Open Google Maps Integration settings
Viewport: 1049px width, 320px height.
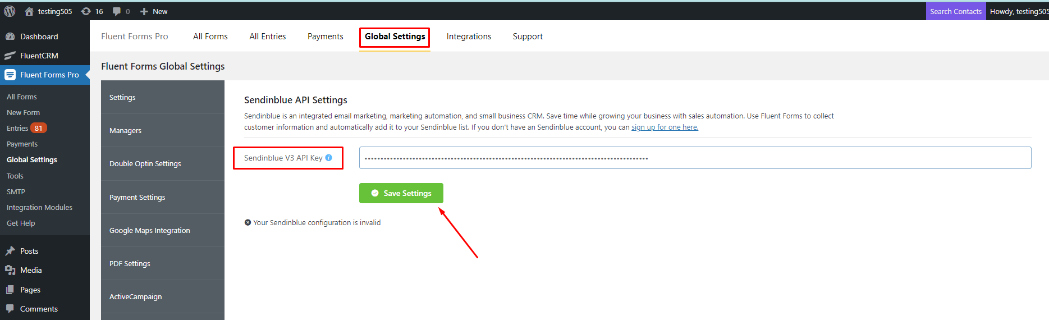pyautogui.click(x=163, y=230)
